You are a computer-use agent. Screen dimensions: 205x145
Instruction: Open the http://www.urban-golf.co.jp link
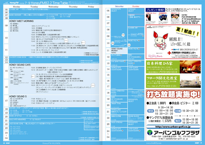click(173, 127)
